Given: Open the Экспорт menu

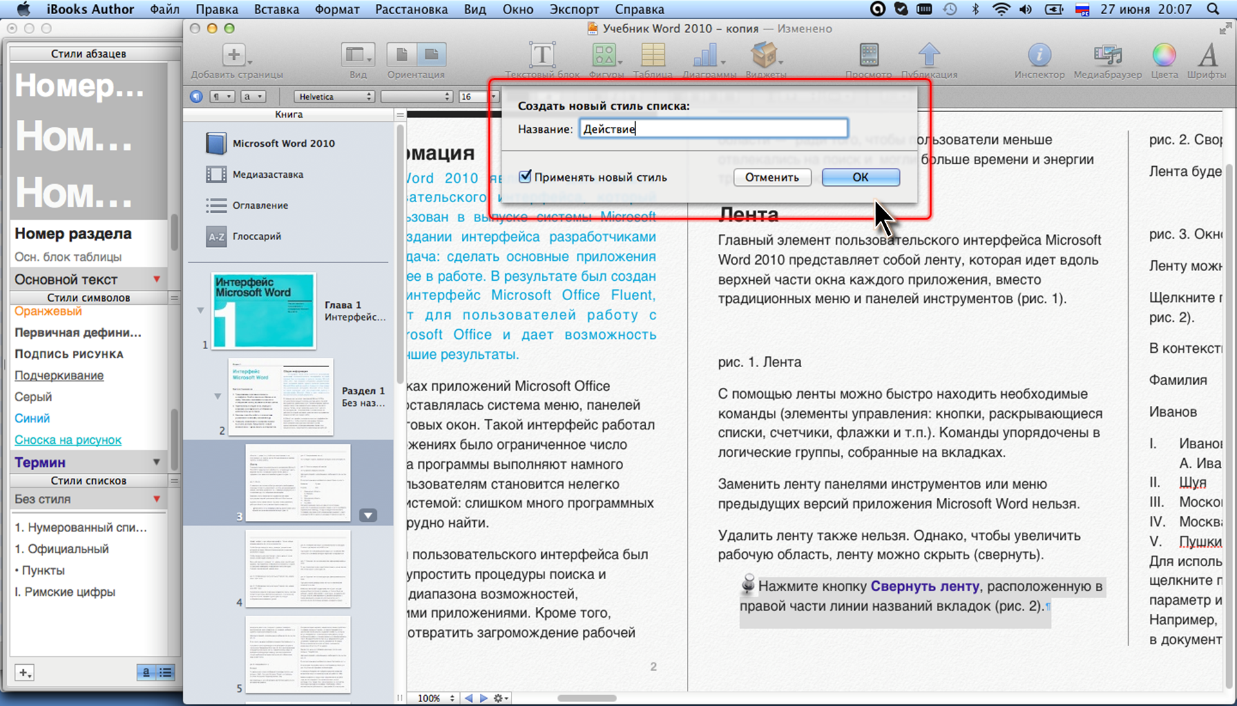Looking at the screenshot, I should tap(574, 9).
